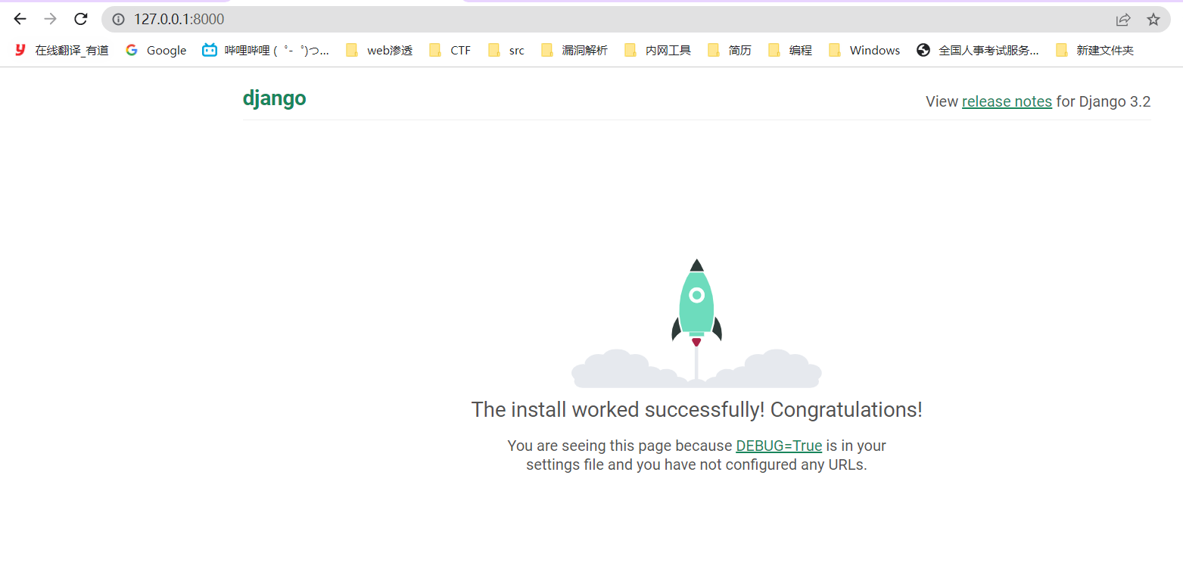The image size is (1183, 584).
Task: Click the rocket illustration
Action: 696,322
